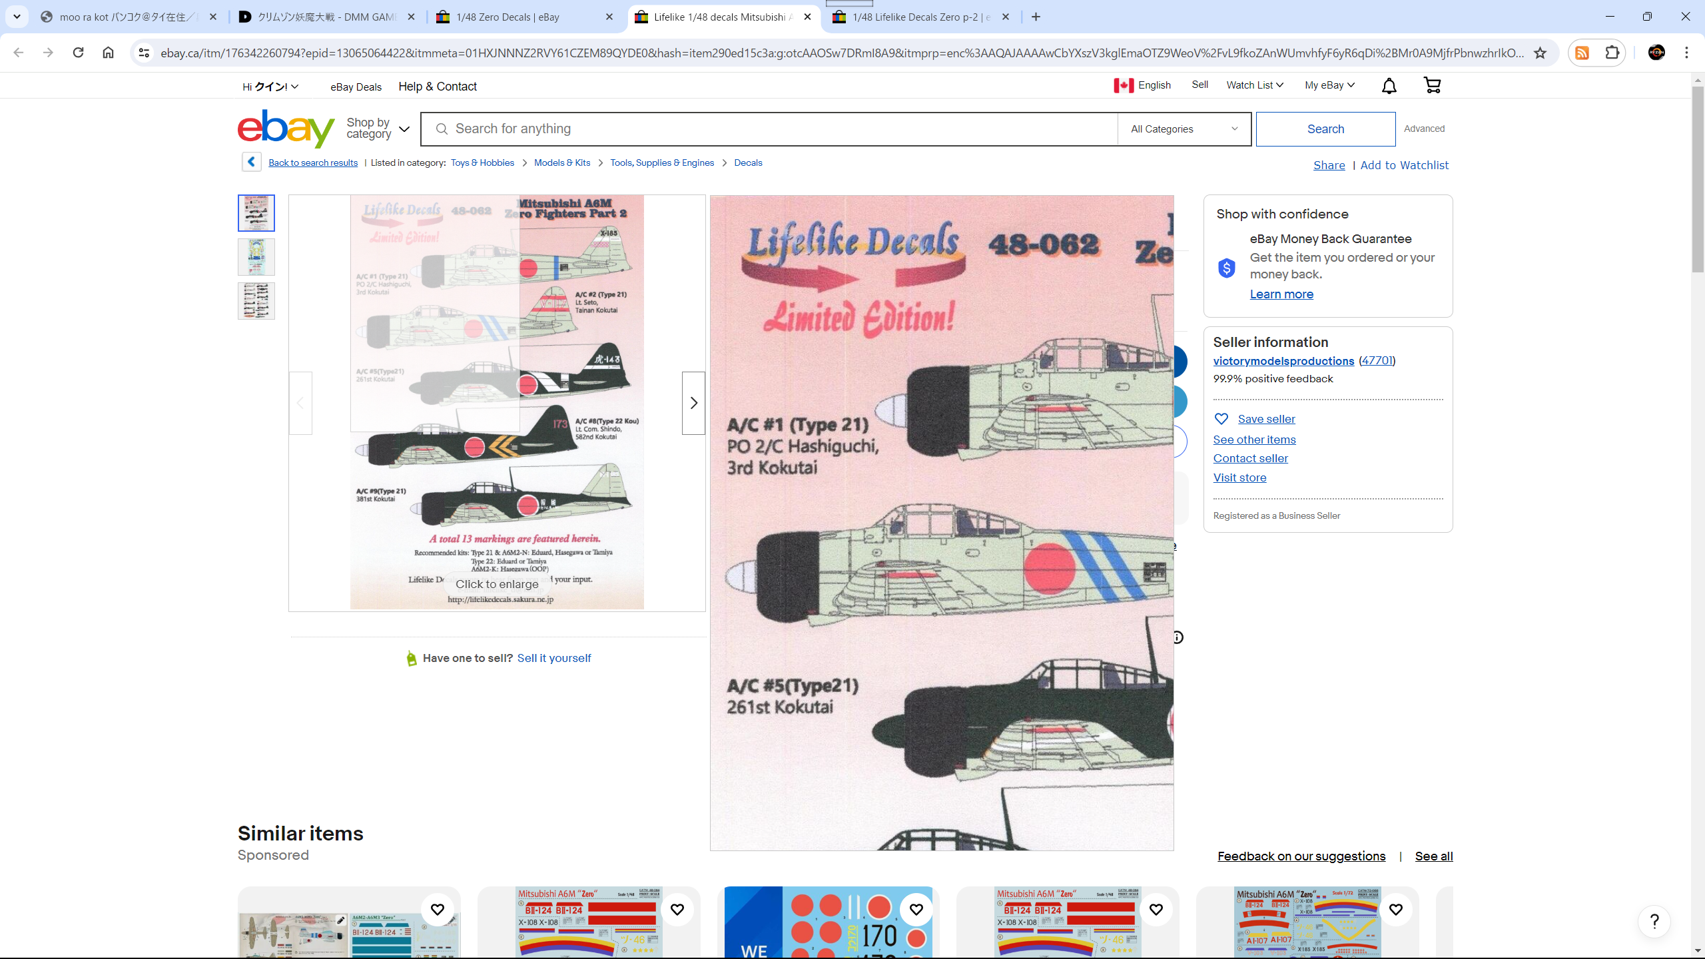This screenshot has width=1705, height=959.
Task: Show the next listing image arrow
Action: click(693, 403)
